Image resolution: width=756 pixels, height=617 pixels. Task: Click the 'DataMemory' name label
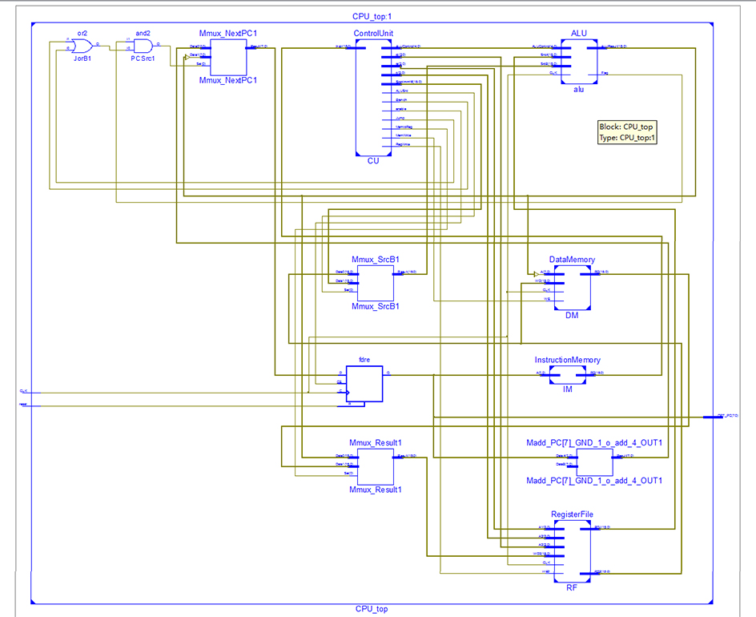coord(573,260)
